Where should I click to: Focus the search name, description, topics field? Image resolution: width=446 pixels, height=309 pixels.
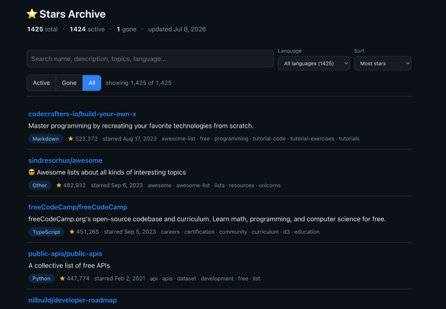coord(150,59)
